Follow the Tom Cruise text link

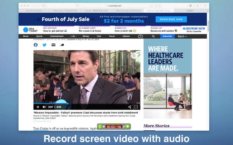point(41,128)
